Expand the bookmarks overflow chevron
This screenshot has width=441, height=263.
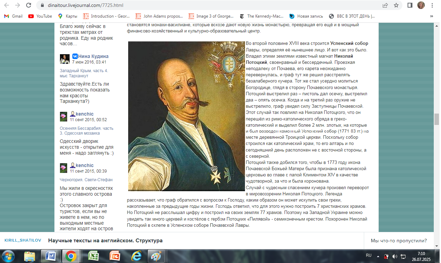click(432, 16)
